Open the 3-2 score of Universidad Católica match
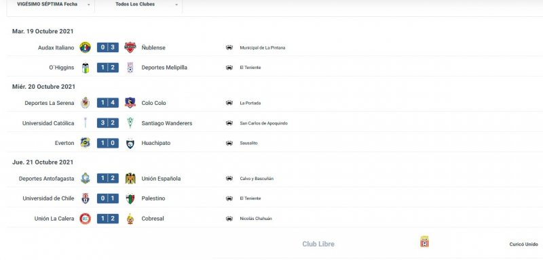This screenshot has height=260, width=543. 108,123
